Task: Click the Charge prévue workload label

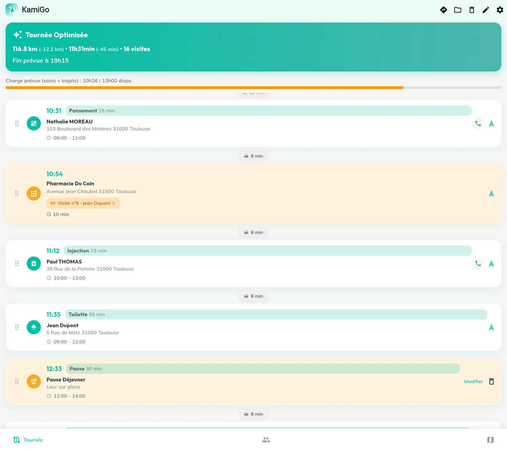Action: (x=68, y=81)
